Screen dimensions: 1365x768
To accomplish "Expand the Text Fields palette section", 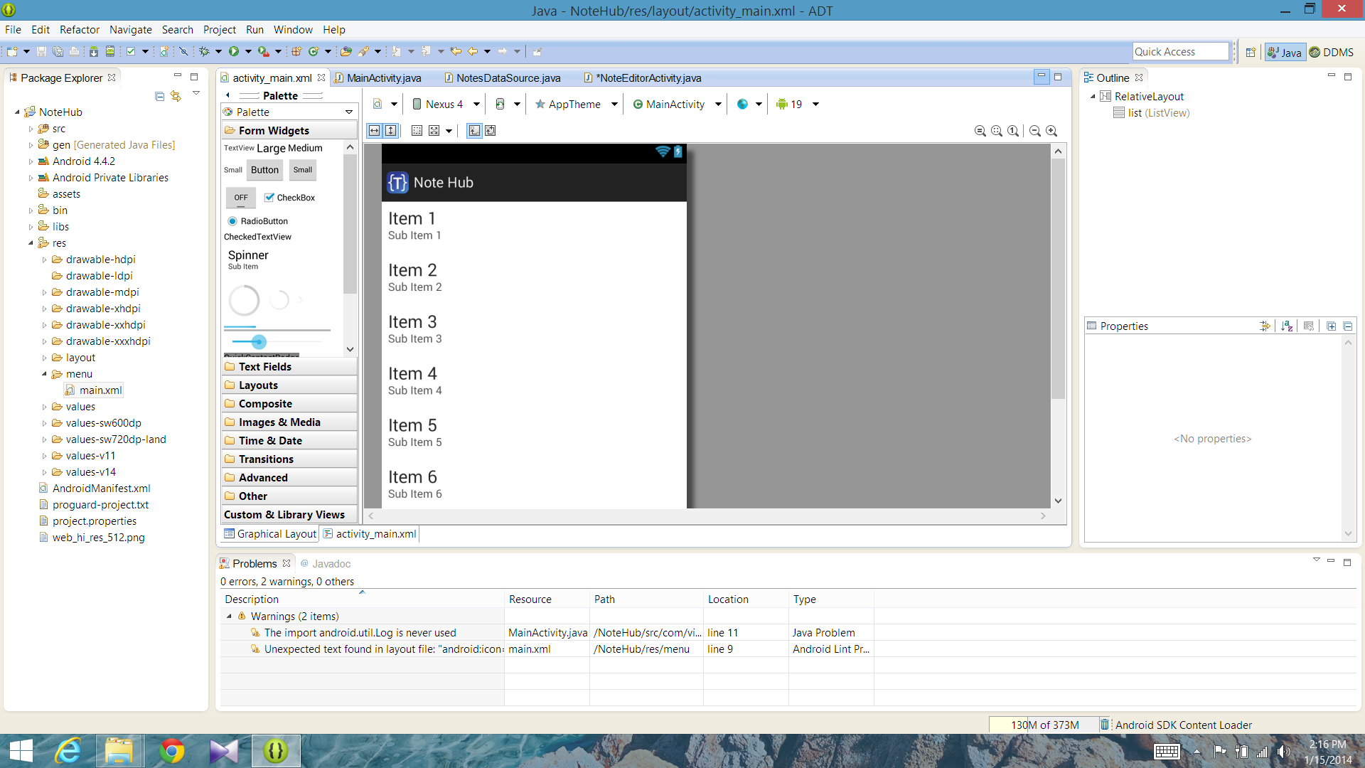I will tap(264, 367).
